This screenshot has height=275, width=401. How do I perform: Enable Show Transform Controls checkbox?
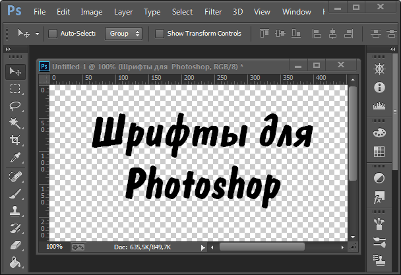click(x=160, y=34)
